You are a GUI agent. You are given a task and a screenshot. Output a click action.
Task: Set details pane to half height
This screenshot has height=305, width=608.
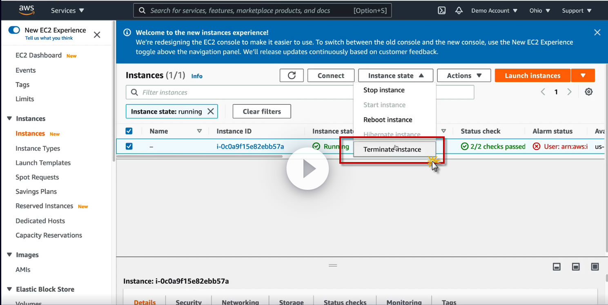click(576, 267)
